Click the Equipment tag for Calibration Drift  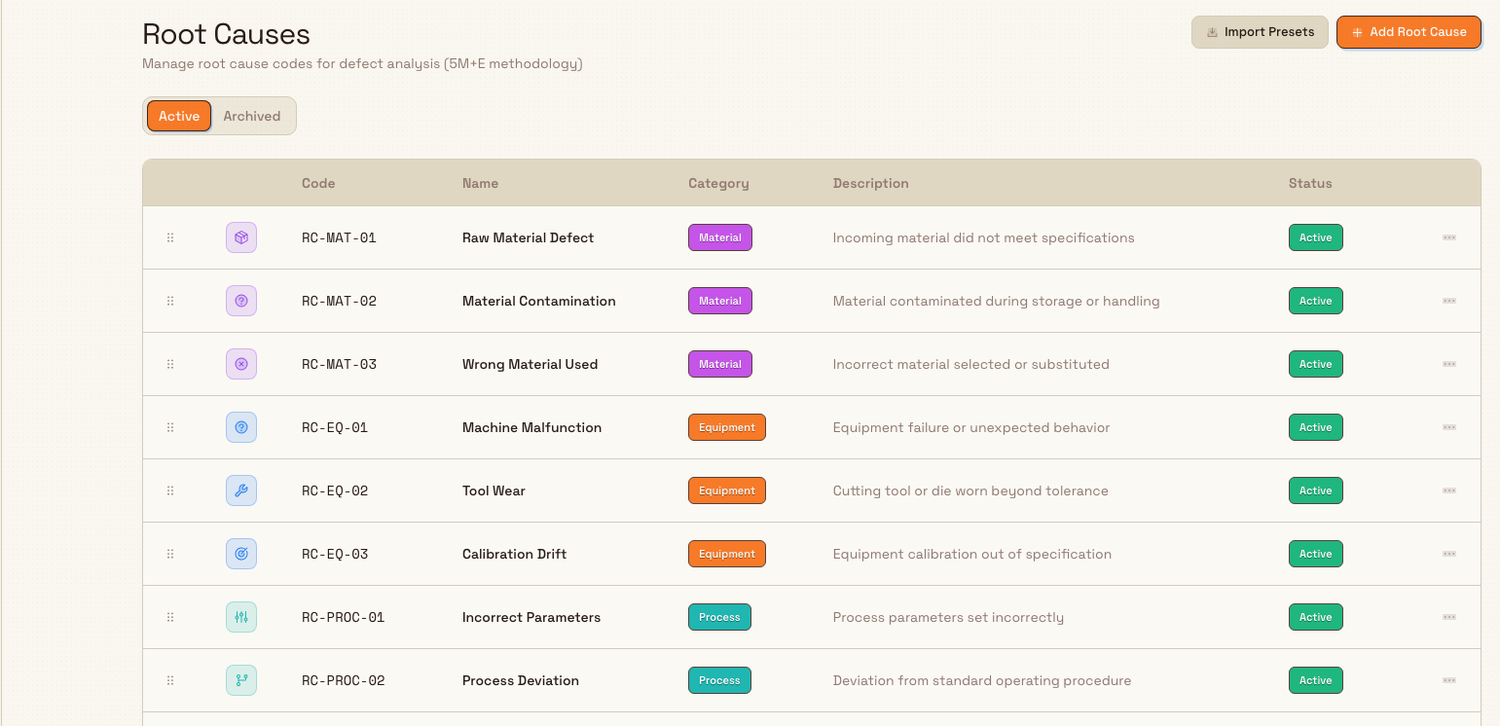[727, 554]
